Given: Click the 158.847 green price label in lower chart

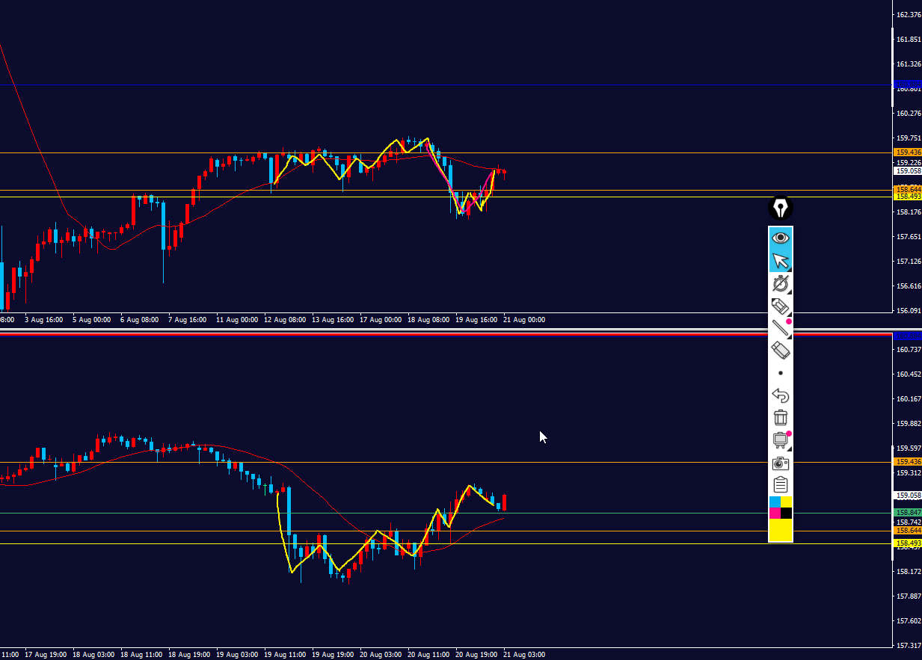Looking at the screenshot, I should (908, 513).
